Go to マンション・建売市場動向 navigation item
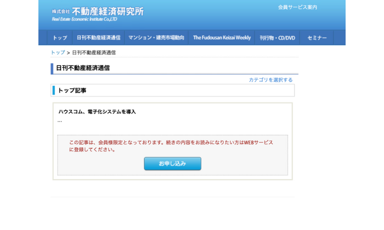The image size is (384, 230). coord(156,38)
